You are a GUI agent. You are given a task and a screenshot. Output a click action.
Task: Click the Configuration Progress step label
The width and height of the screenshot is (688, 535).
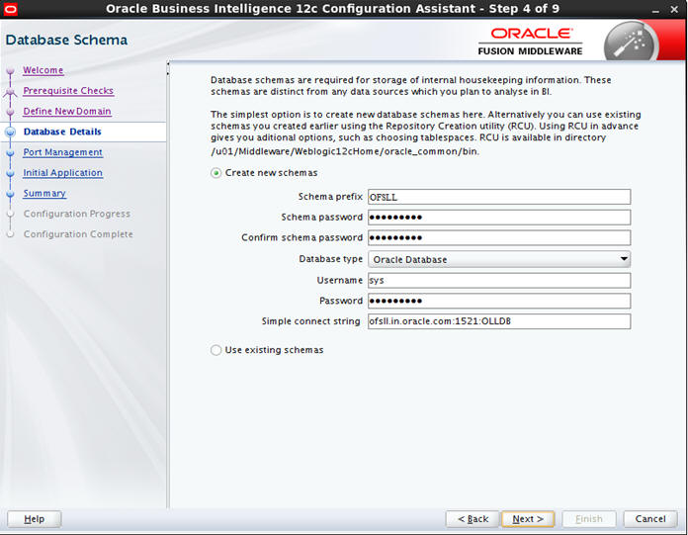point(77,214)
